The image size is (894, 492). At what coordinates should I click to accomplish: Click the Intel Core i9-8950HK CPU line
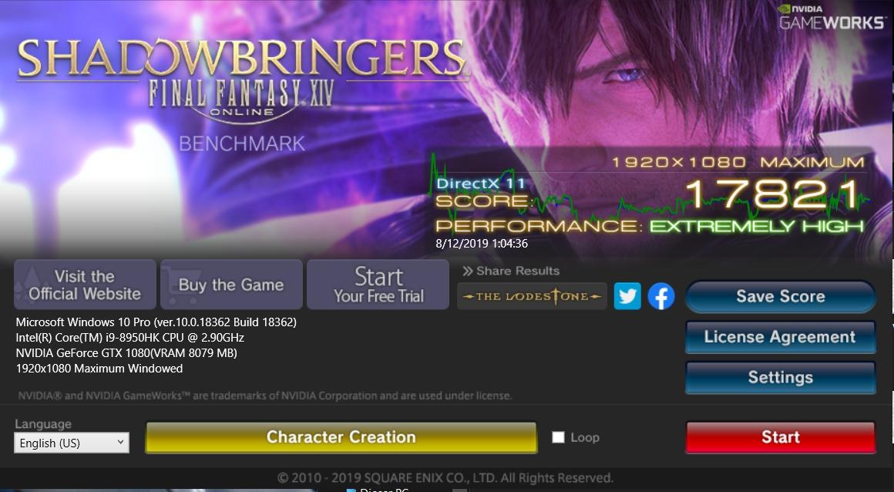[x=130, y=337]
